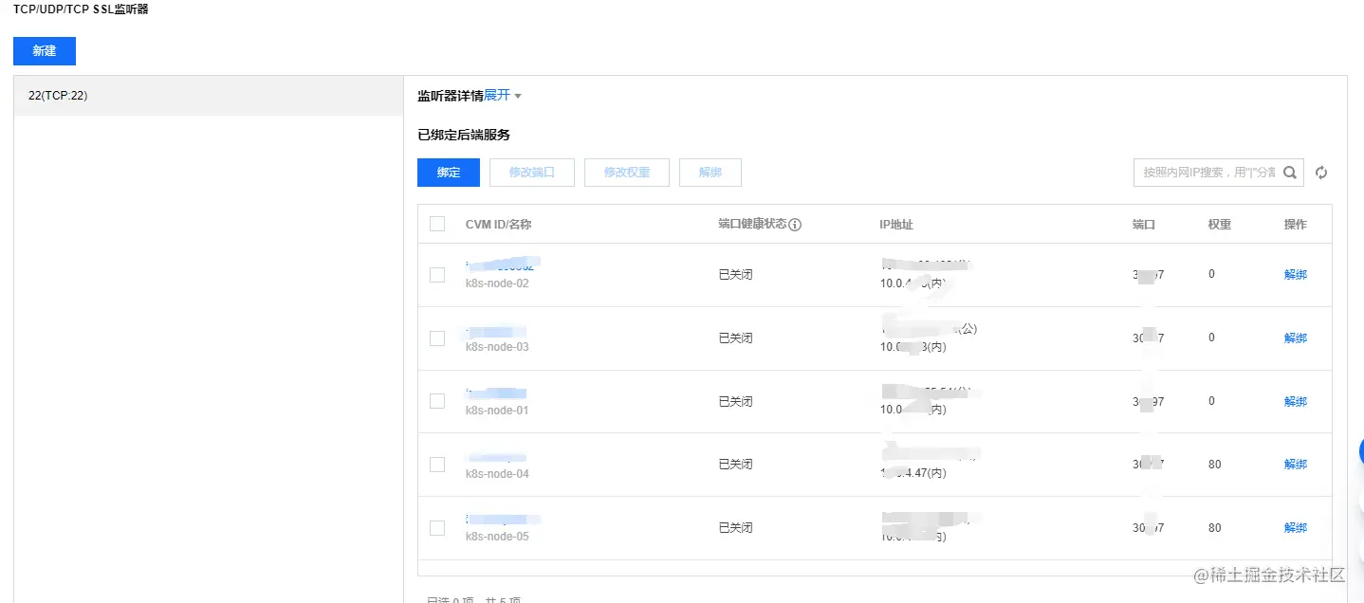Click weight value 80 in k8s-node-04 row
This screenshot has width=1364, height=603.
click(x=1215, y=465)
